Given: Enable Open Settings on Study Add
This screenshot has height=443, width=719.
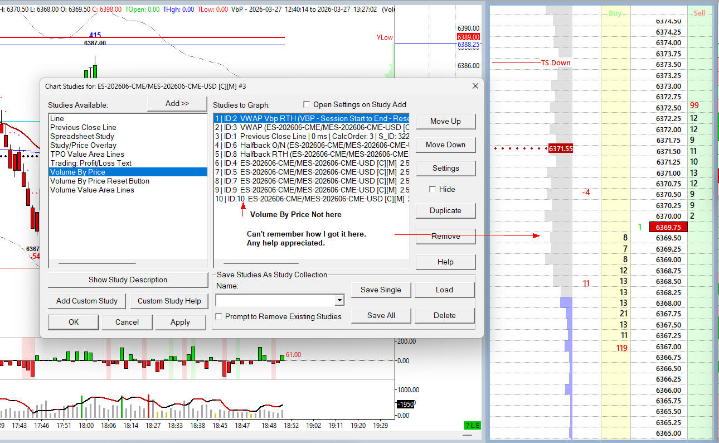Looking at the screenshot, I should tap(307, 104).
